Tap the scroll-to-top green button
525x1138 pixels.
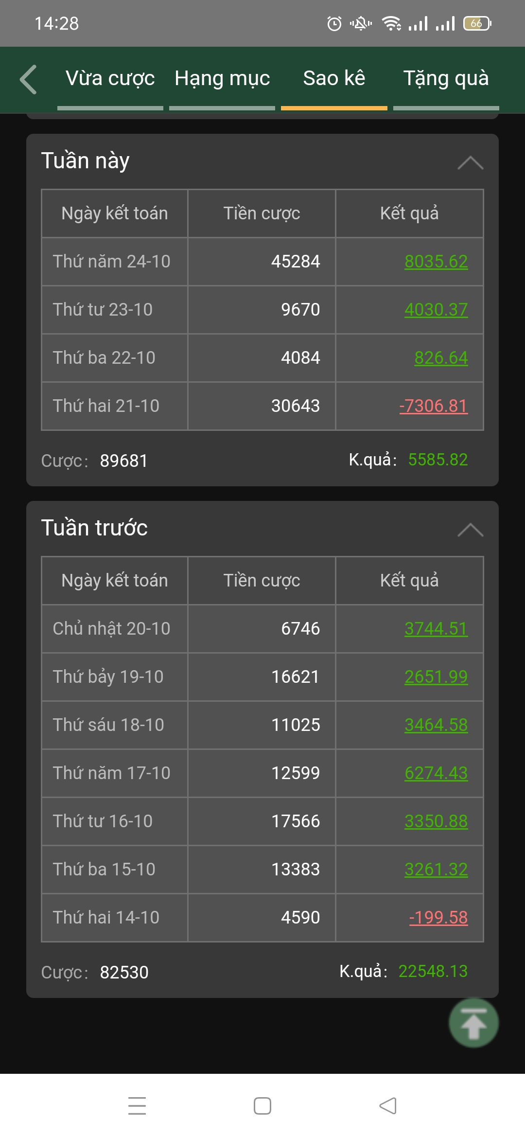coord(473,1023)
